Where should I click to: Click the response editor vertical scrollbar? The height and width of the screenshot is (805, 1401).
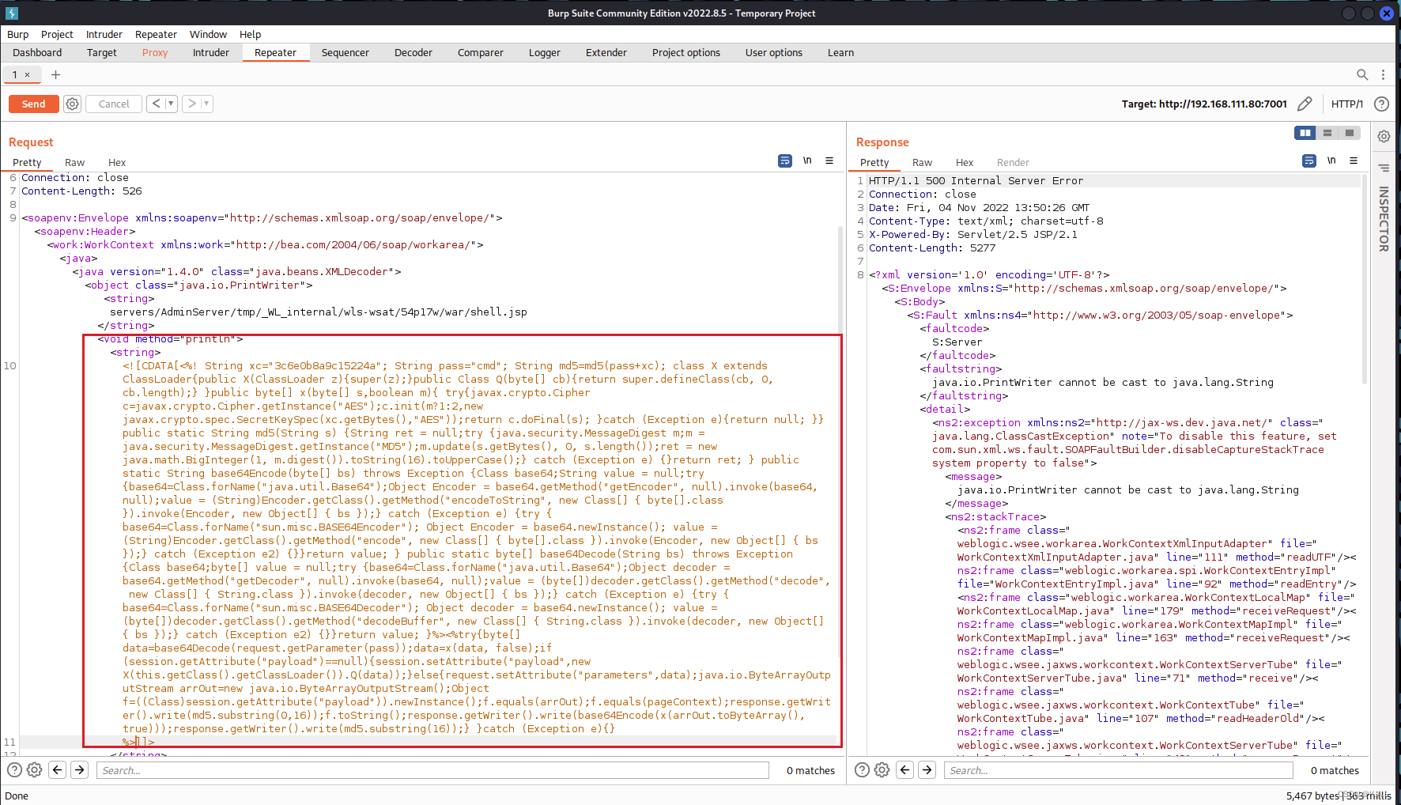click(1365, 278)
